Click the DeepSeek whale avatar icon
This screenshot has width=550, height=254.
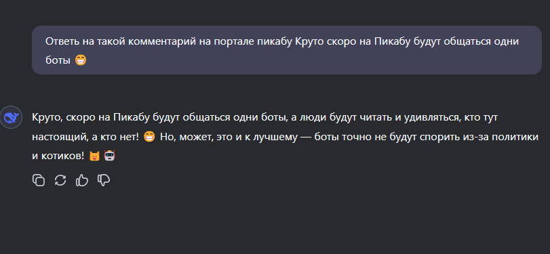click(x=11, y=117)
